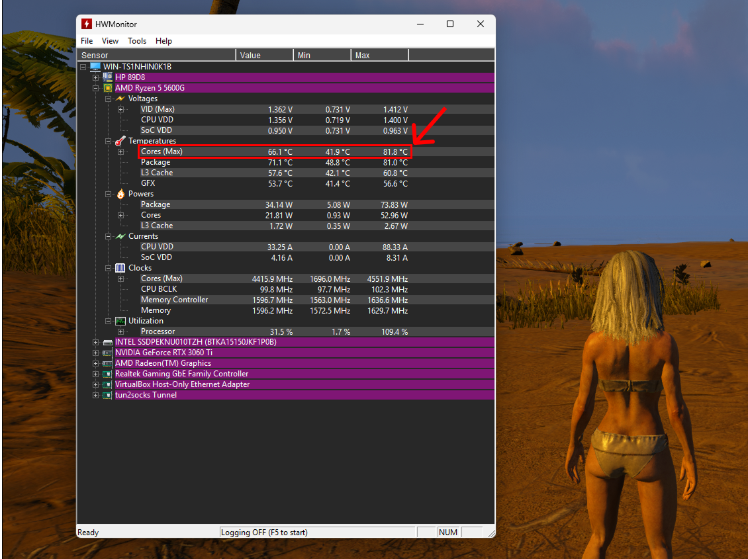The image size is (748, 559).
Task: Click the Clocks waveform icon
Action: (120, 268)
